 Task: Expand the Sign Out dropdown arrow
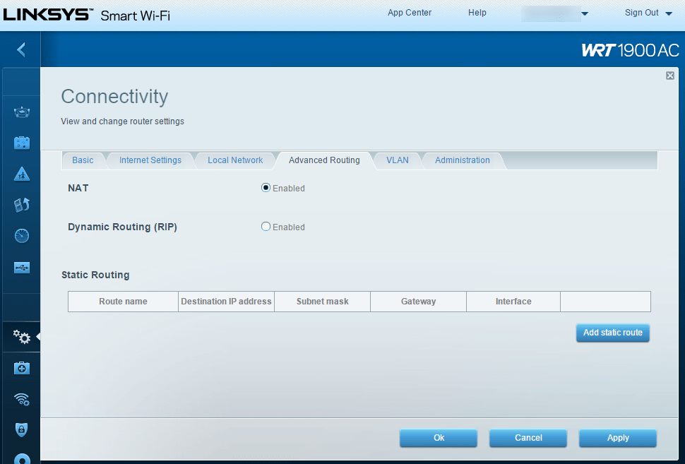[668, 13]
